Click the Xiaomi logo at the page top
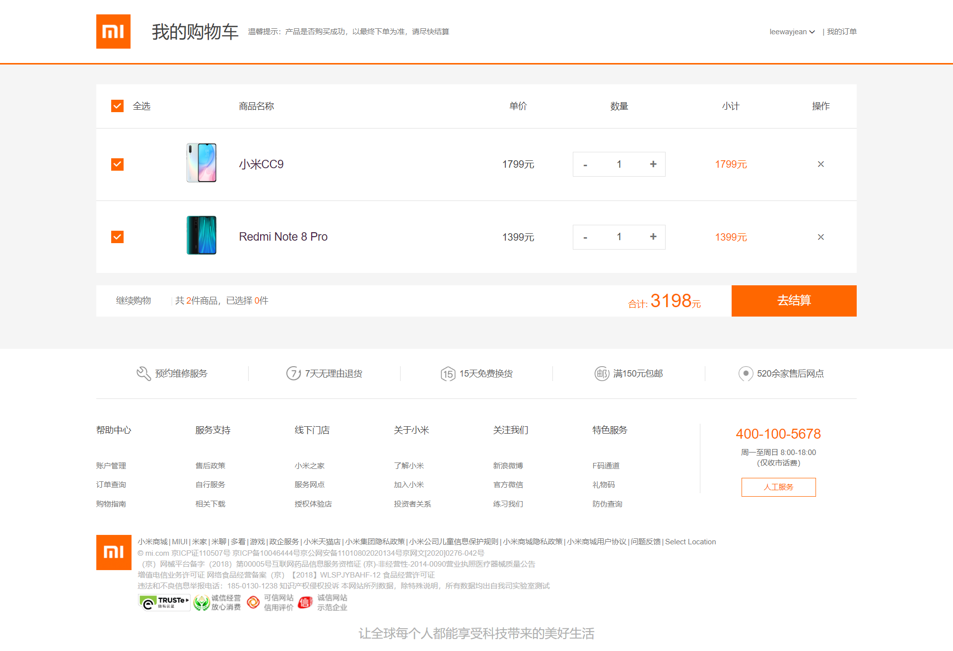The width and height of the screenshot is (953, 651). (113, 31)
